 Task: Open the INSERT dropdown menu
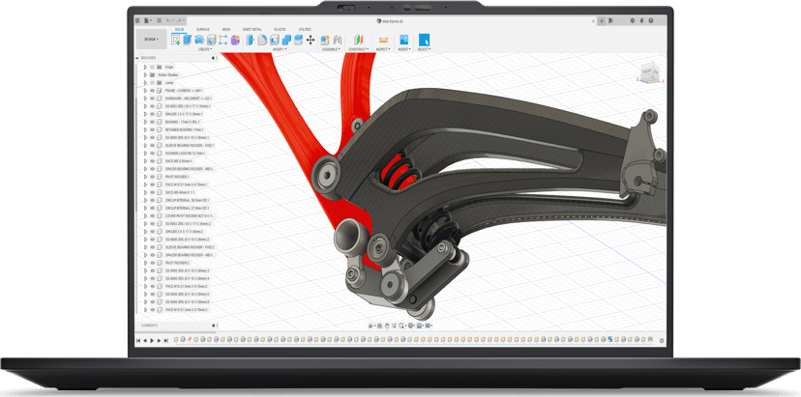(x=403, y=49)
